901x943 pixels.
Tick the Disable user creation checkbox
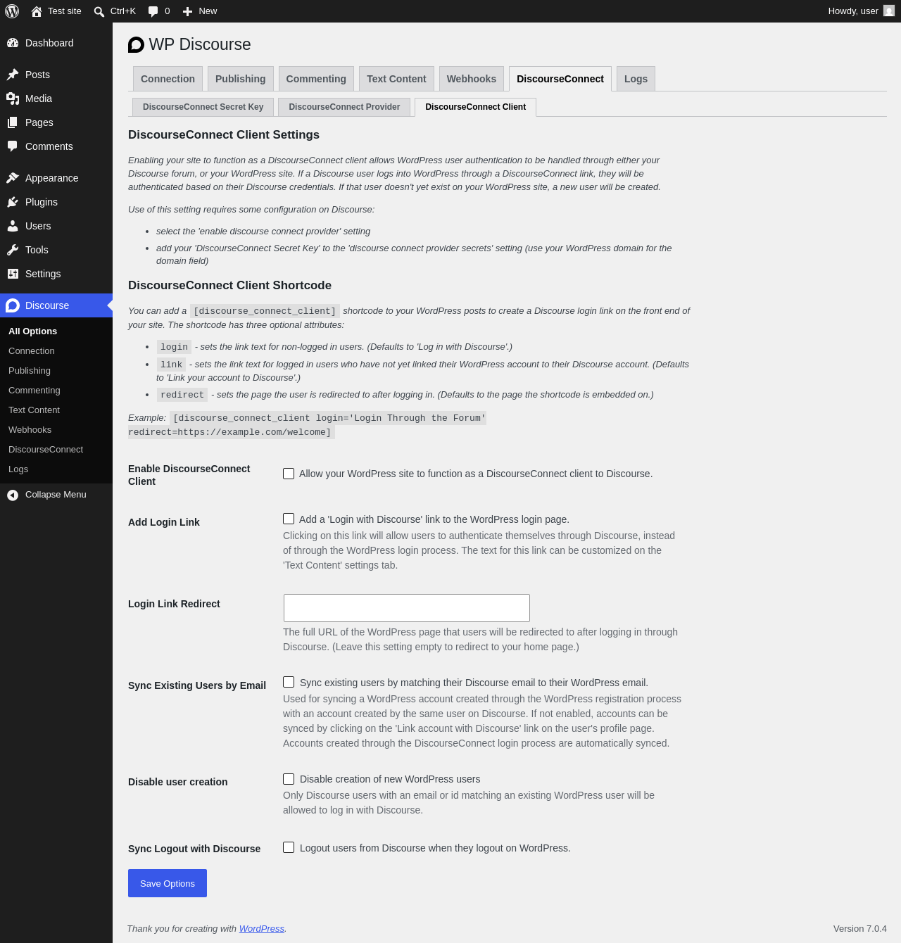click(289, 779)
